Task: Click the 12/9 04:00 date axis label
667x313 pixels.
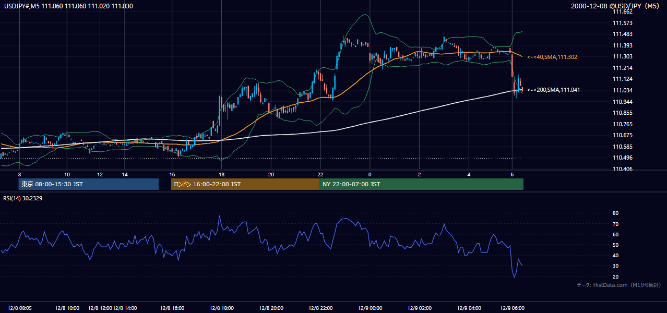Action: 469,308
